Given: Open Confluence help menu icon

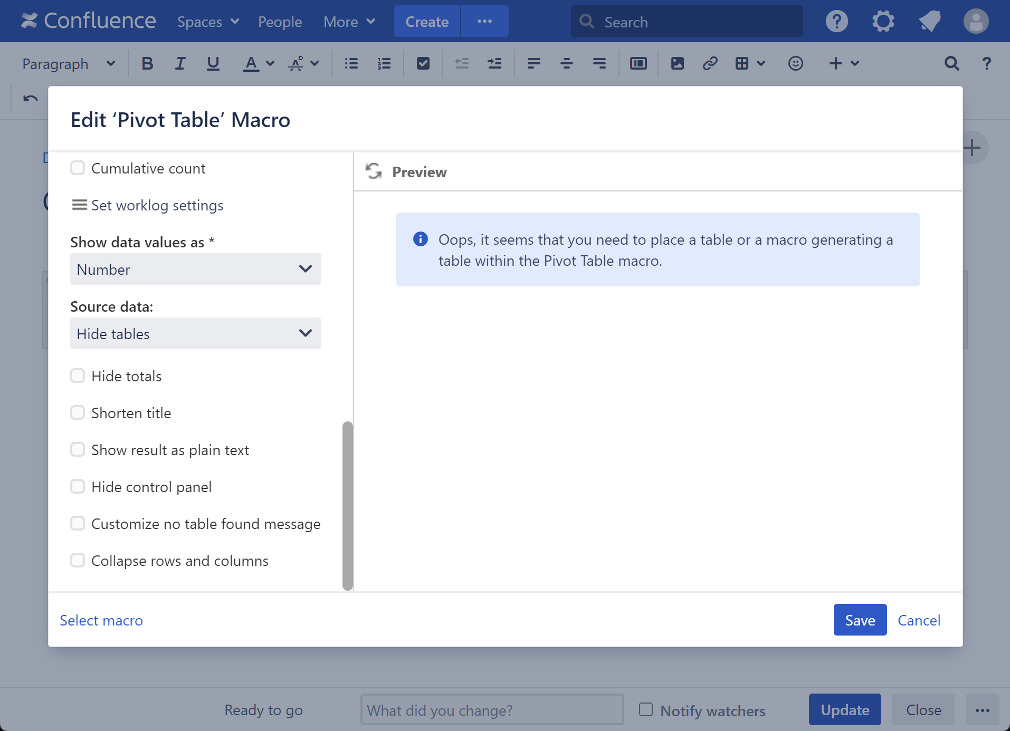Looking at the screenshot, I should 837,22.
